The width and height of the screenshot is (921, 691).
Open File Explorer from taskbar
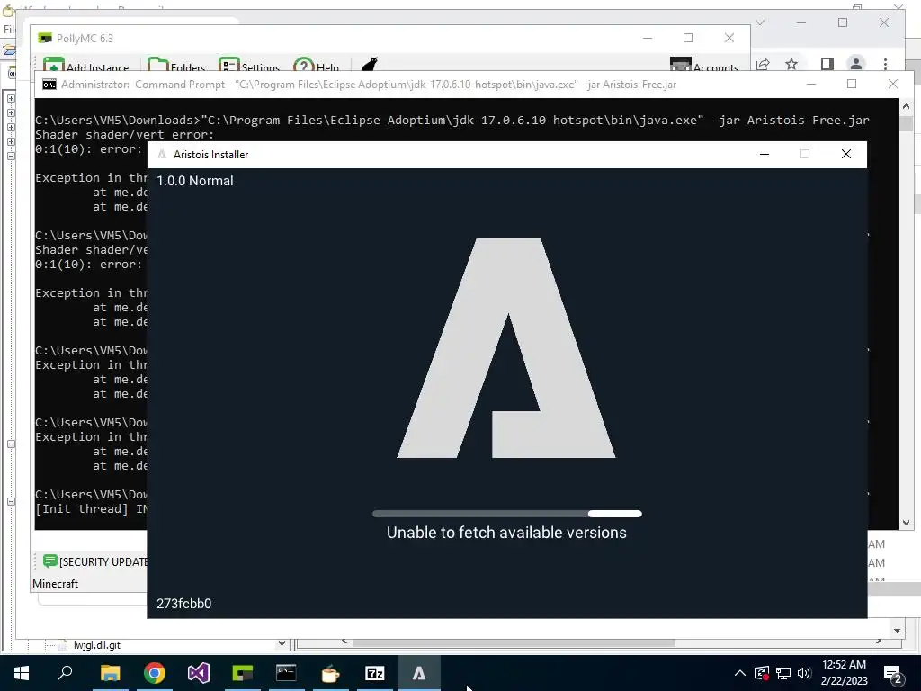tap(110, 673)
